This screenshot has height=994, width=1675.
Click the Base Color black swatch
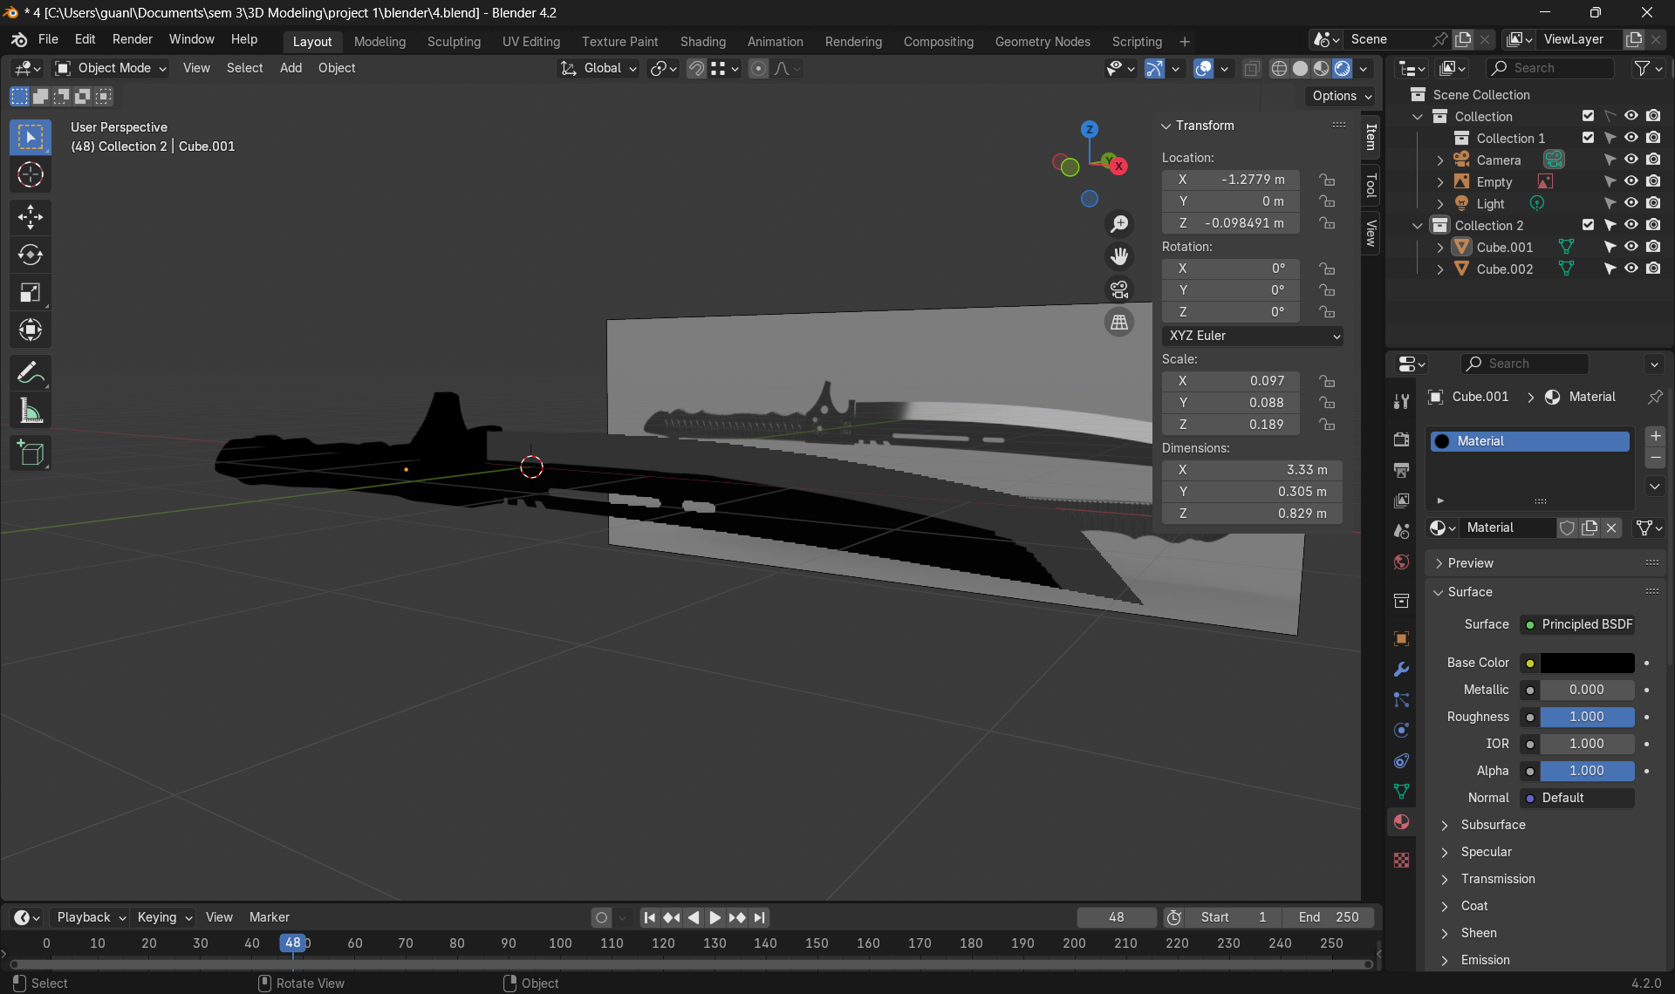click(1587, 663)
